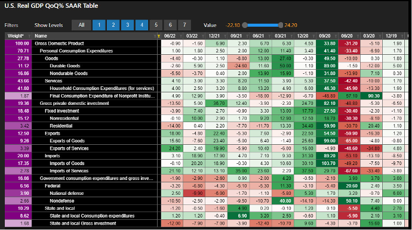
Task: Select the Exports of Services row name
Action: click(x=69, y=148)
